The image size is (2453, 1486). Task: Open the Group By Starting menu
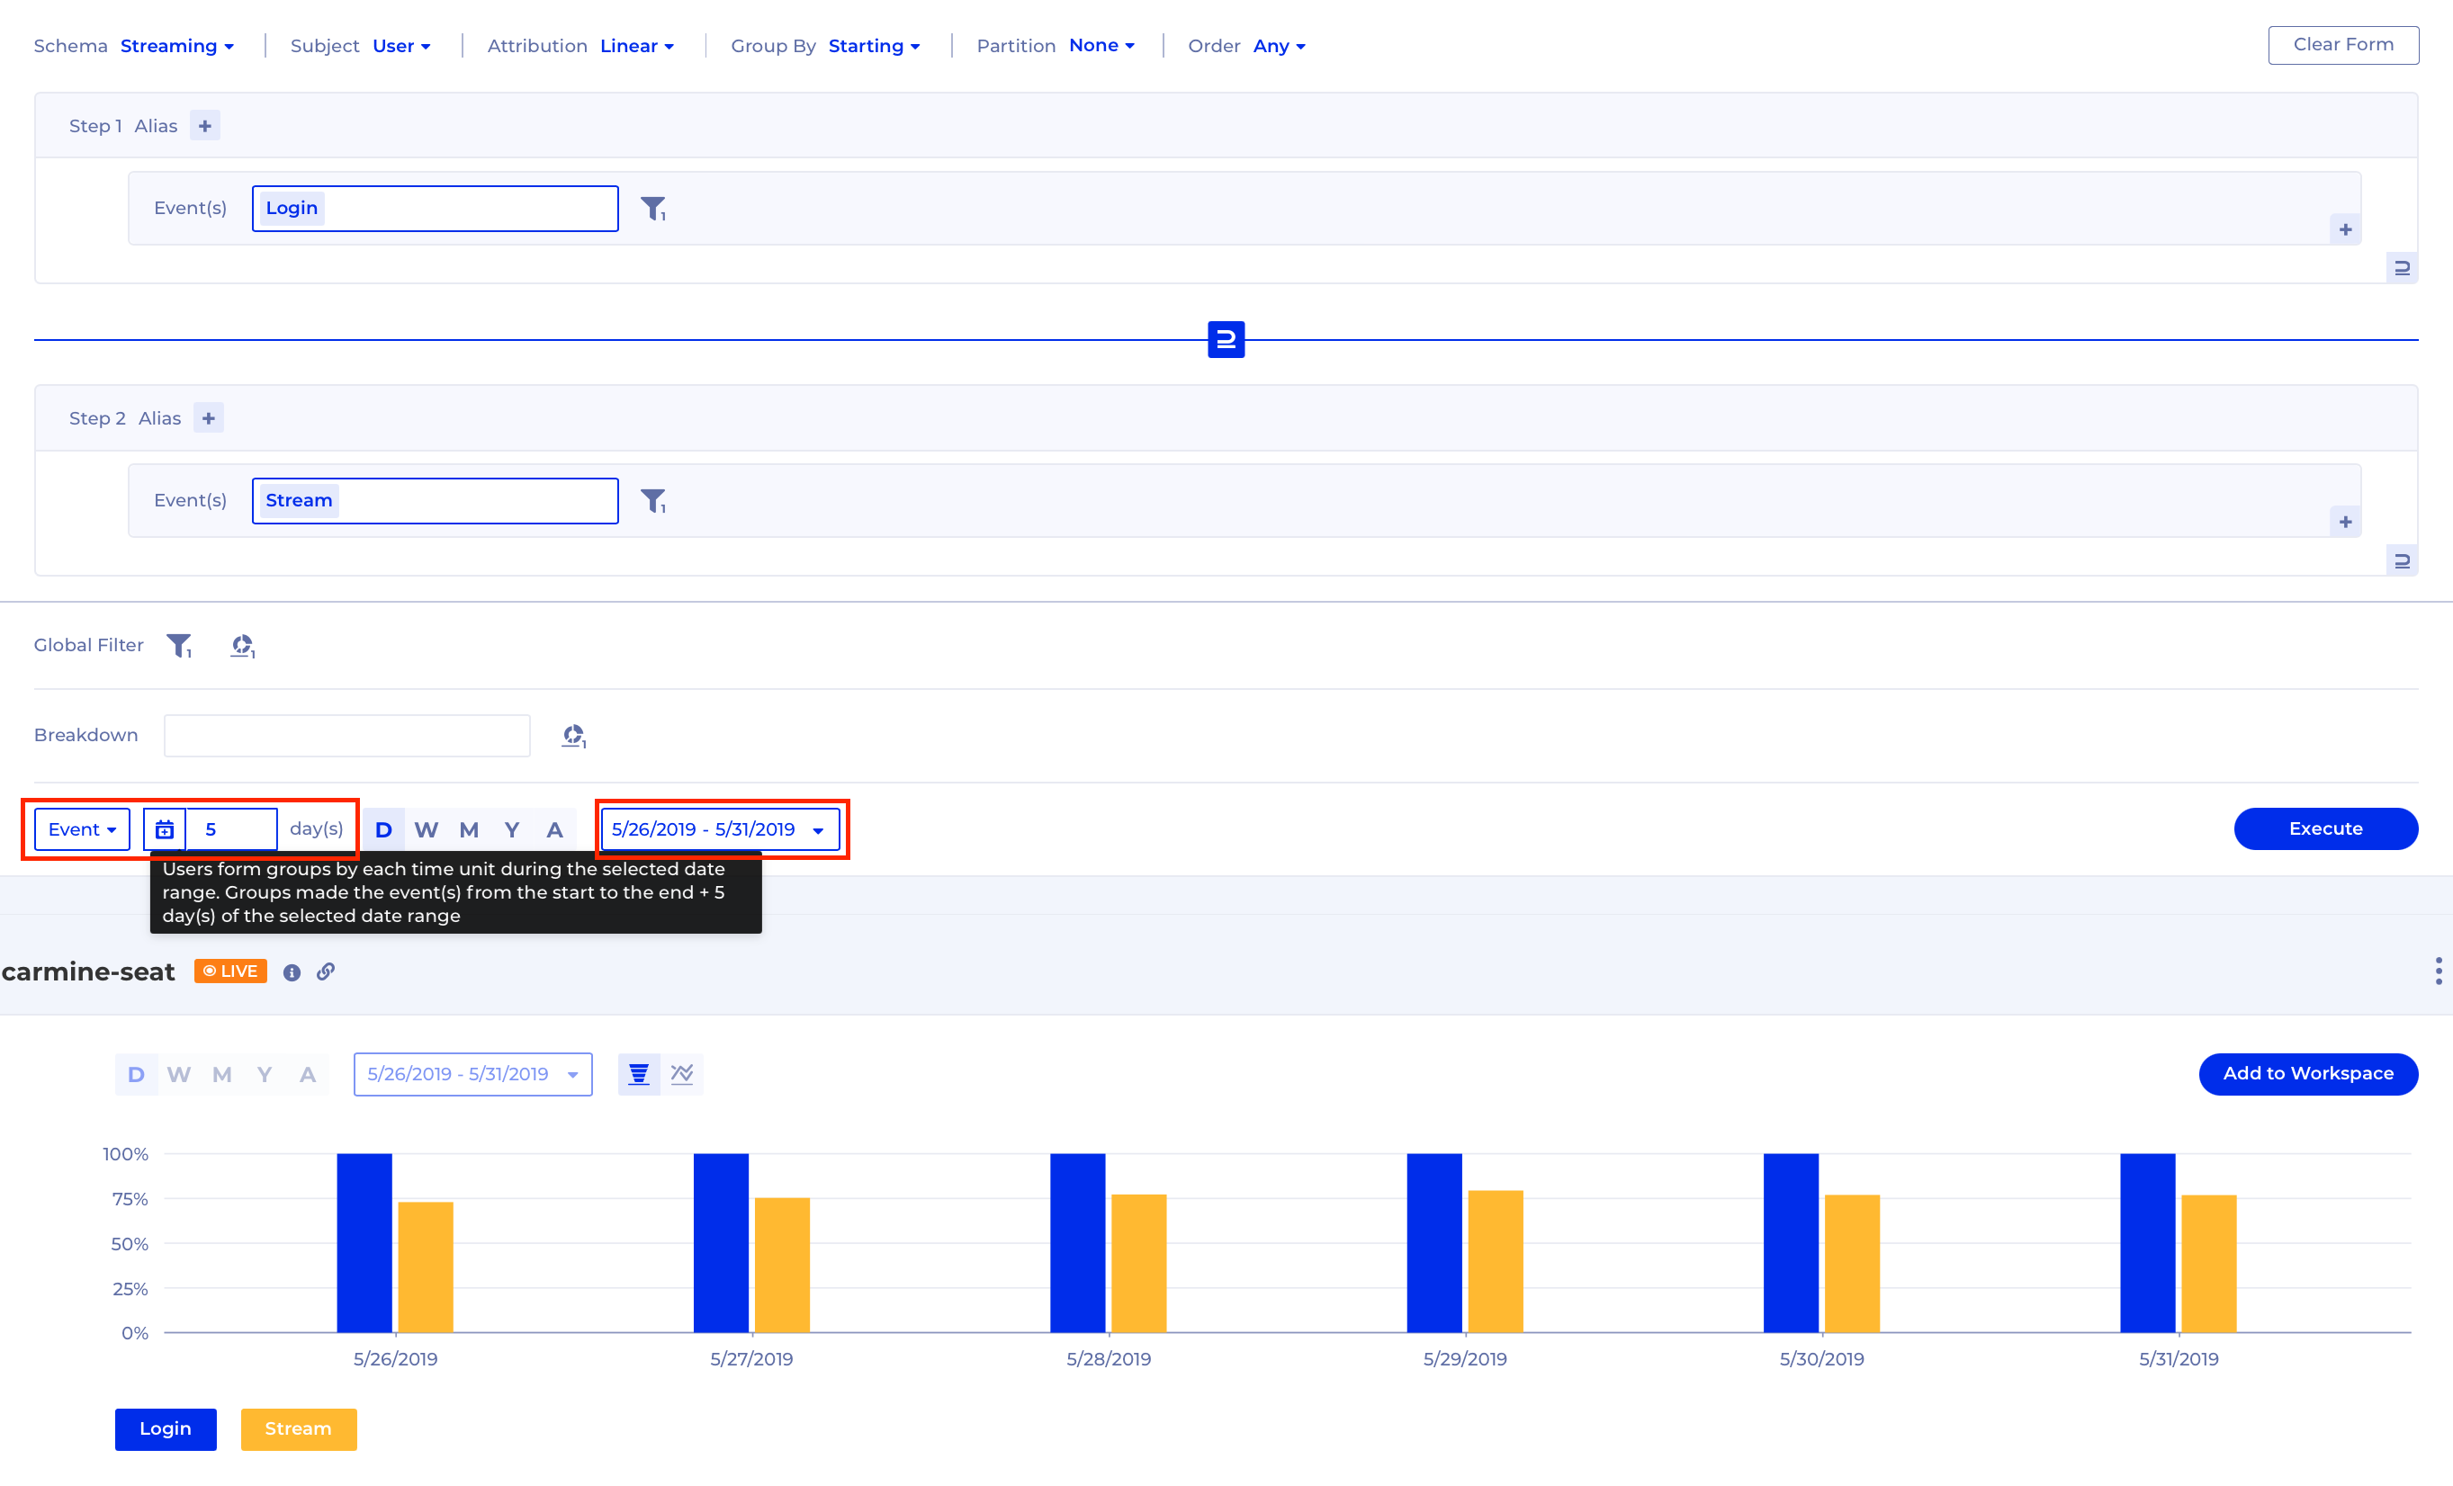pos(873,46)
